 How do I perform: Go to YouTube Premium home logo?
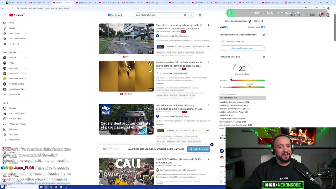[17, 15]
